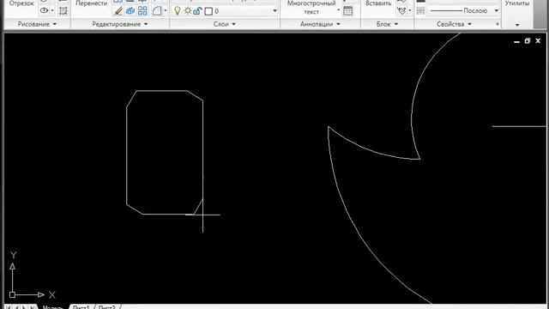Click the lineweight list icon in Свойства
The image size is (549, 309).
[x=421, y=11]
